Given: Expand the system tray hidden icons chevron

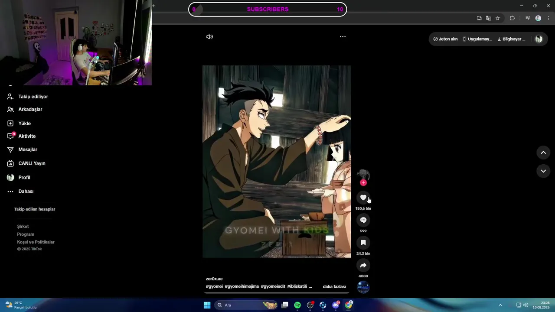Looking at the screenshot, I should [x=500, y=305].
